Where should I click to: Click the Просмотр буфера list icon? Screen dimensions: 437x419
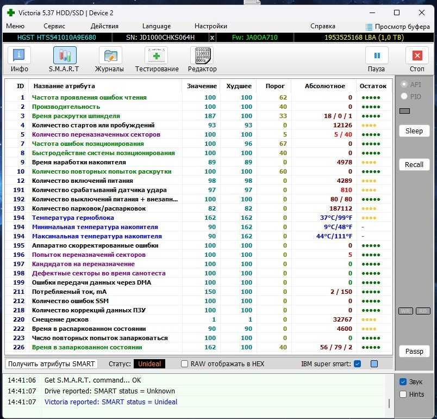(369, 27)
